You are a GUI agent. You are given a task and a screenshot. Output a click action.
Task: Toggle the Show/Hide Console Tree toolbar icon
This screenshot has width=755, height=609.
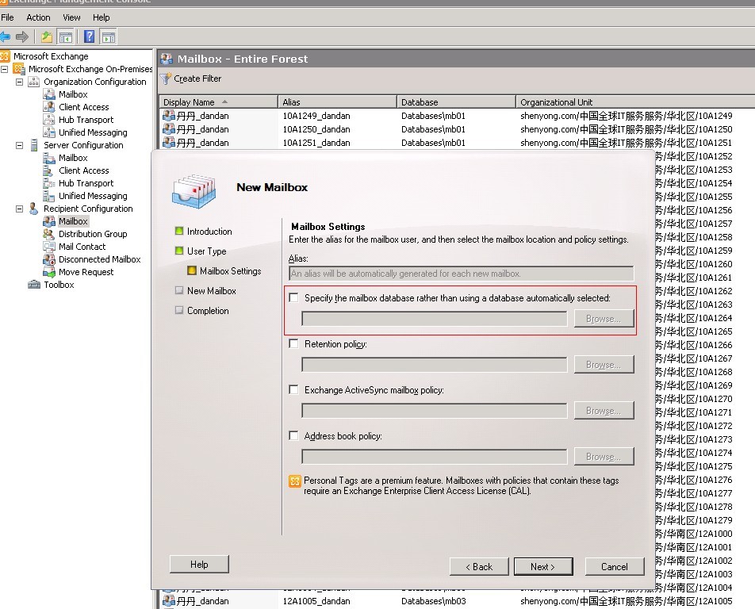click(66, 36)
